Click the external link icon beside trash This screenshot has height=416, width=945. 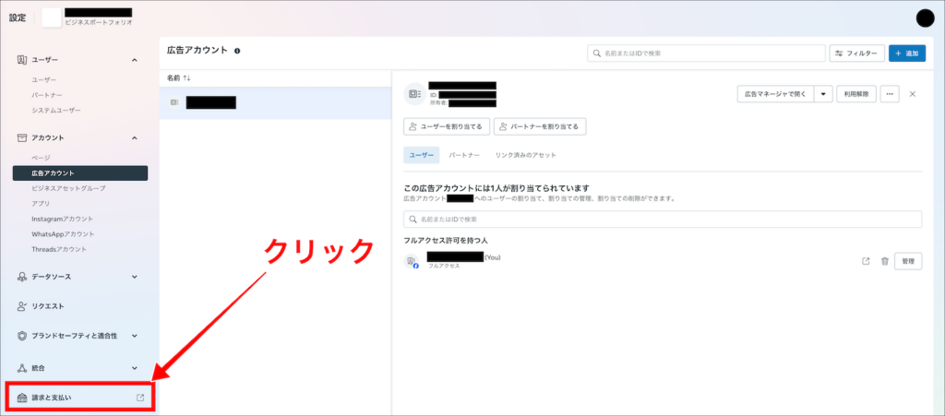click(866, 261)
